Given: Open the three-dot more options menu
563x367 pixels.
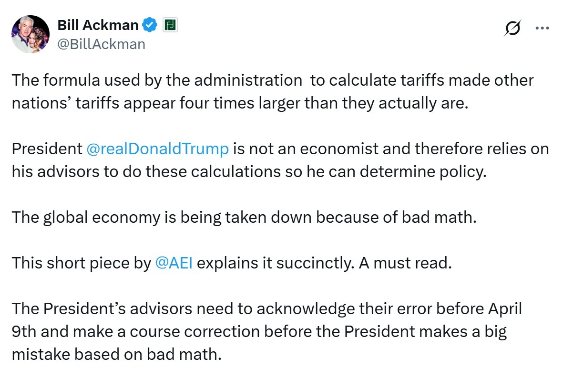Looking at the screenshot, I should pos(542,28).
